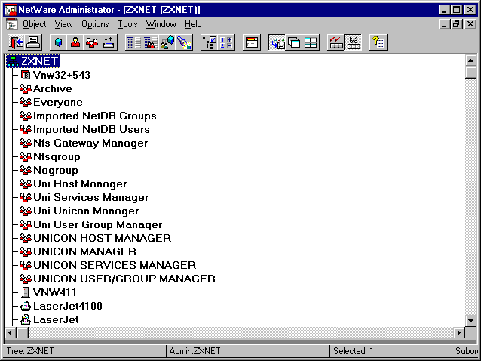Click the printer icon beside LaserJet4100
The width and height of the screenshot is (481, 361).
click(x=26, y=306)
